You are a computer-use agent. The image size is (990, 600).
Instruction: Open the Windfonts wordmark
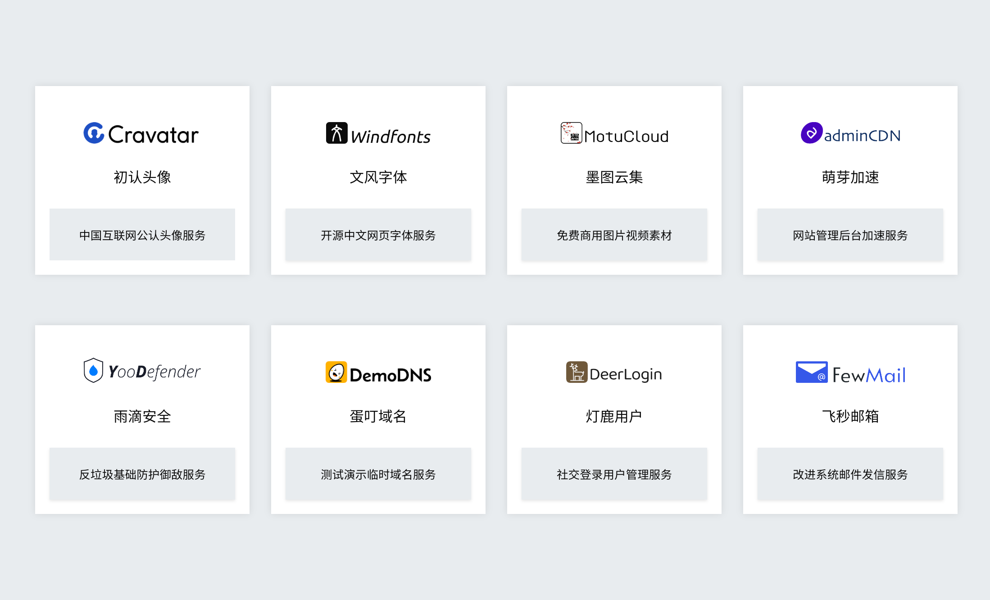pyautogui.click(x=391, y=136)
